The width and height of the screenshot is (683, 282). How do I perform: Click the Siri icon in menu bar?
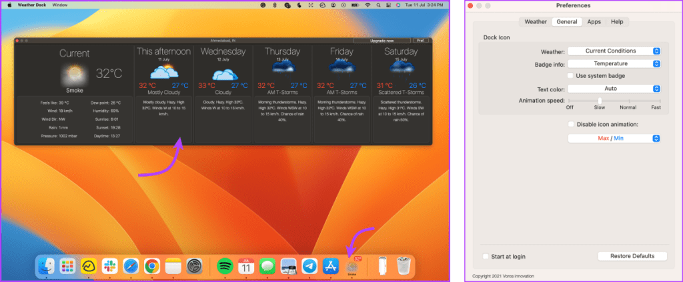(x=398, y=5)
